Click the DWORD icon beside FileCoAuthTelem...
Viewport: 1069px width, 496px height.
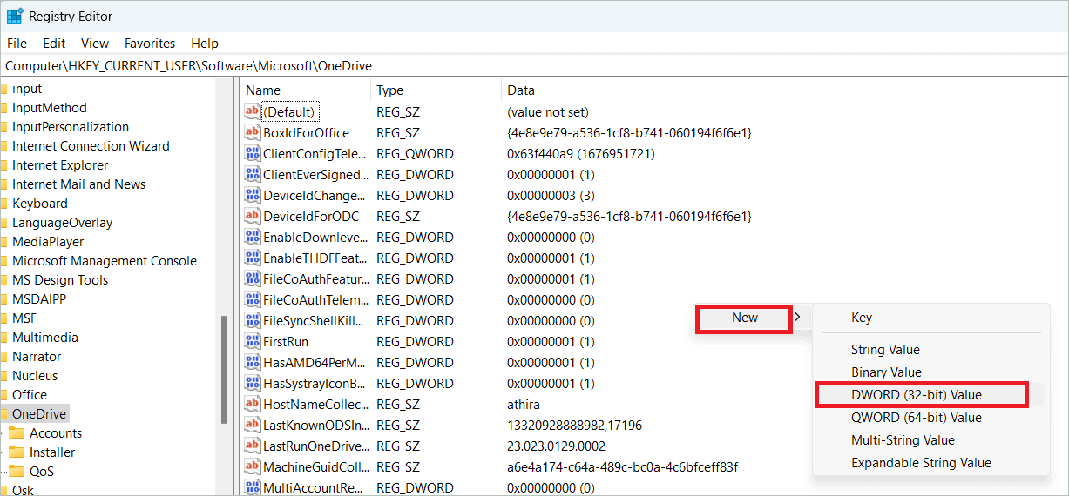pyautogui.click(x=253, y=299)
